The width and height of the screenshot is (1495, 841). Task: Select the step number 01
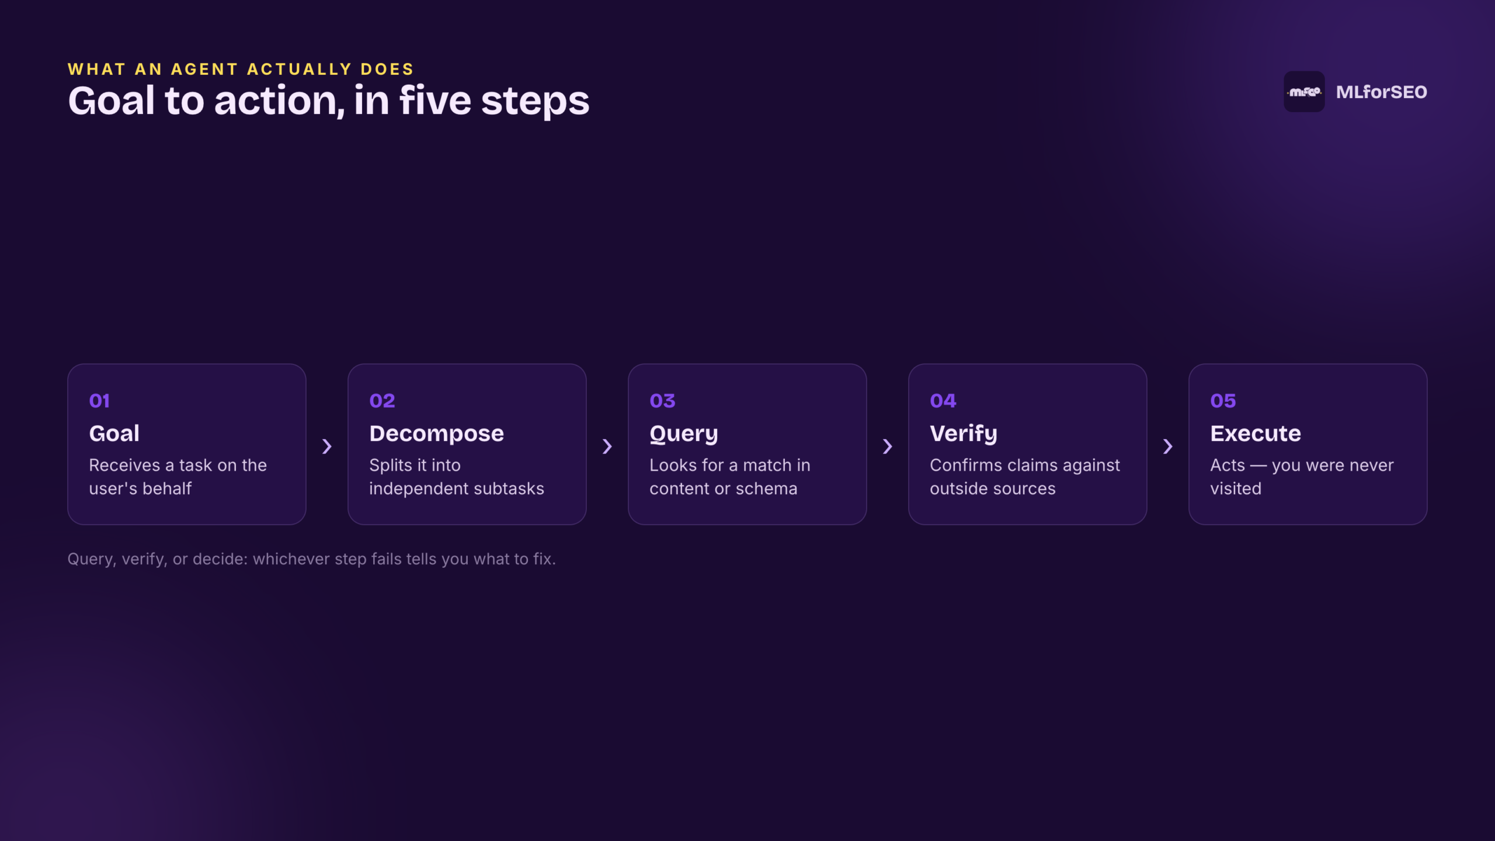click(99, 401)
